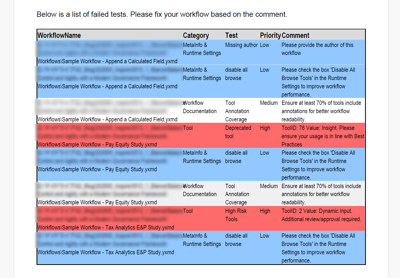The height and width of the screenshot is (278, 400).
Task: Click the 'High Risk Tools' test cell
Action: coord(236,215)
